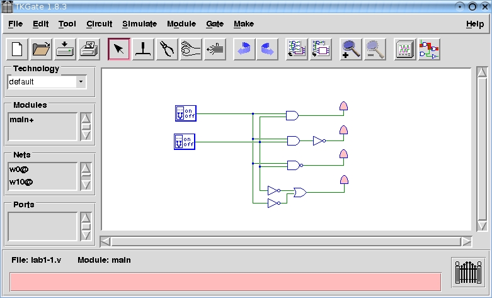Screen dimensions: 492x298
Task: Zoom in with magnifier plus
Action: click(x=350, y=49)
